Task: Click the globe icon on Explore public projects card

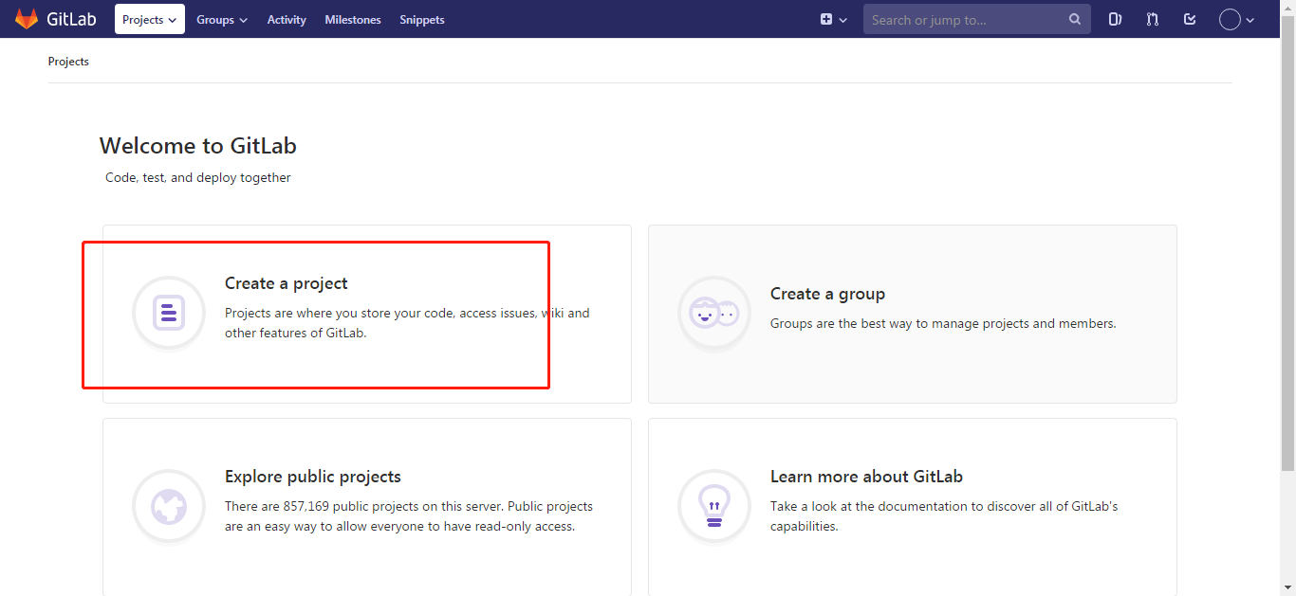Action: coord(168,506)
